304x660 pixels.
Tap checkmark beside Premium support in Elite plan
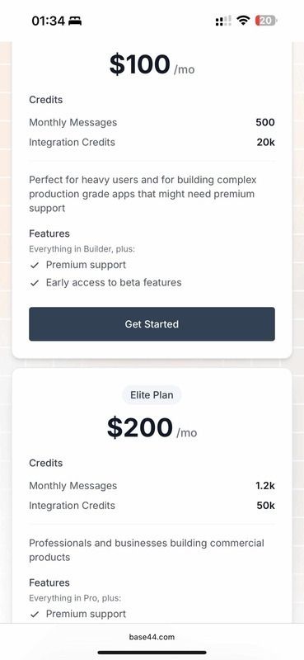coord(35,615)
